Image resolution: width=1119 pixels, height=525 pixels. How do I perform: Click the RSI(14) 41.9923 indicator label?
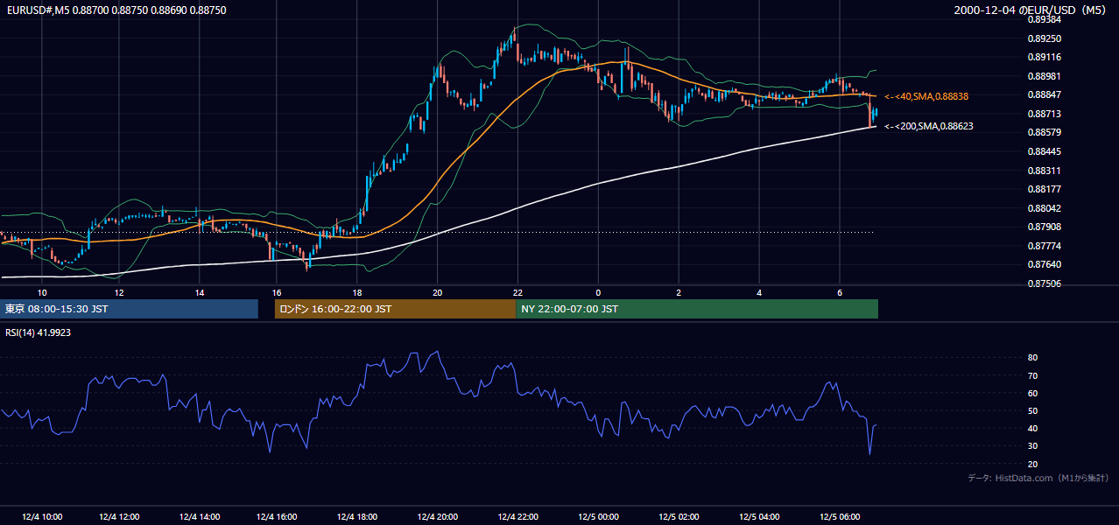39,332
